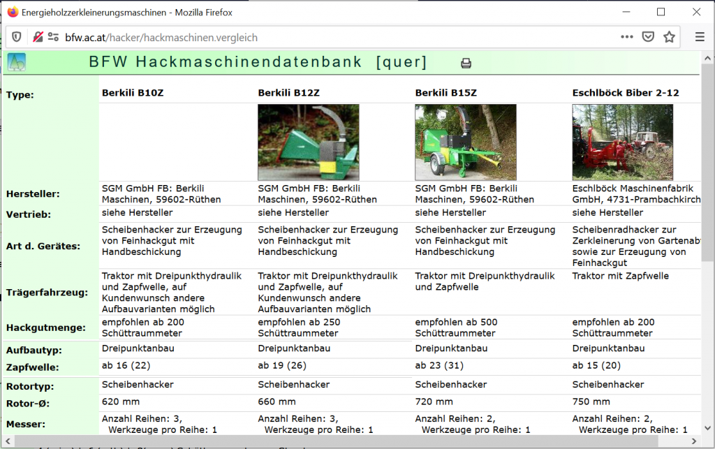Click the Berkili B10Z column heading
This screenshot has height=449, width=715.
click(133, 92)
